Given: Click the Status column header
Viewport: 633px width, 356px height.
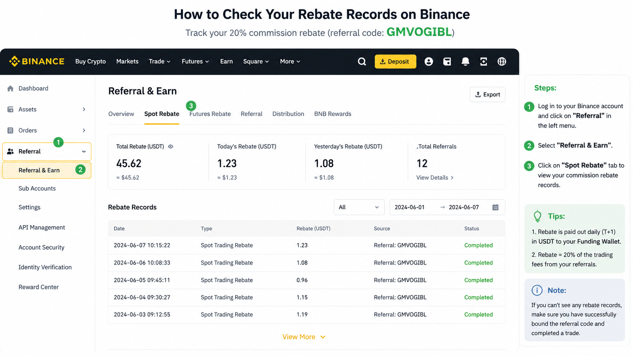Looking at the screenshot, I should (x=472, y=229).
